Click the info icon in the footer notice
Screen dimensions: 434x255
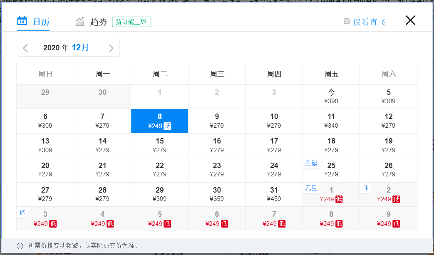(x=20, y=246)
